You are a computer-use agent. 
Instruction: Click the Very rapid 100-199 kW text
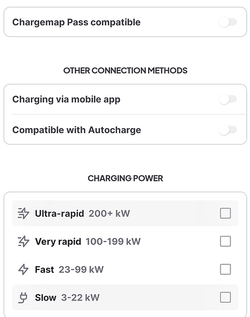click(87, 242)
